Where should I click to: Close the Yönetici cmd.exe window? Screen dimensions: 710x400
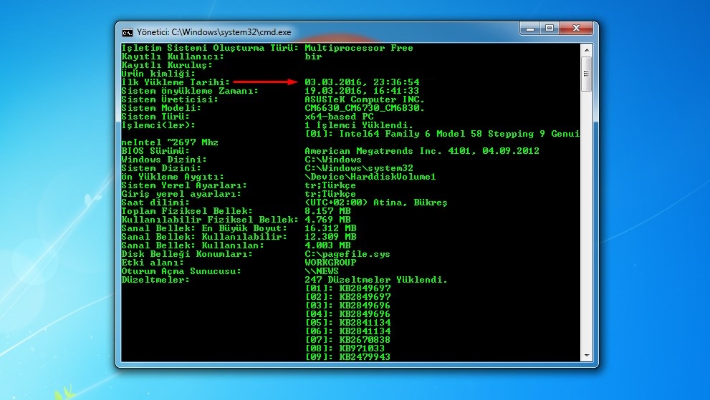click(575, 29)
